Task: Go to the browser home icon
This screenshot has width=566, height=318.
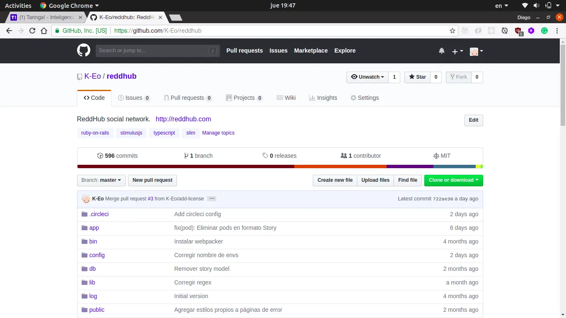Action: [44, 31]
